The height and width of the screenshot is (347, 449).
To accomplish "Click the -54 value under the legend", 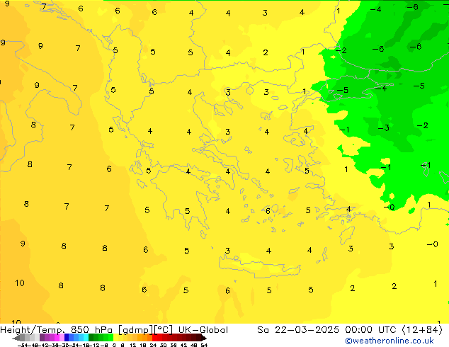I will coord(23,345).
